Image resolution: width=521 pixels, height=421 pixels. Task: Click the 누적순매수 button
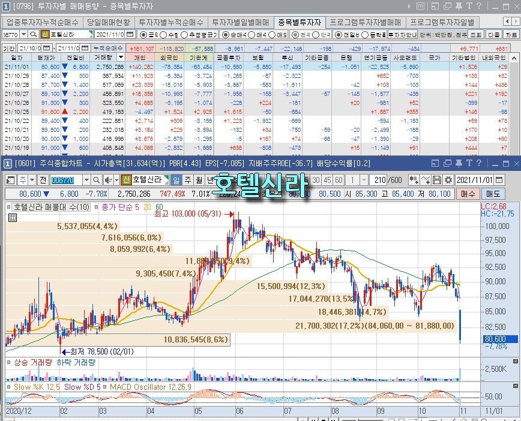pos(108,48)
